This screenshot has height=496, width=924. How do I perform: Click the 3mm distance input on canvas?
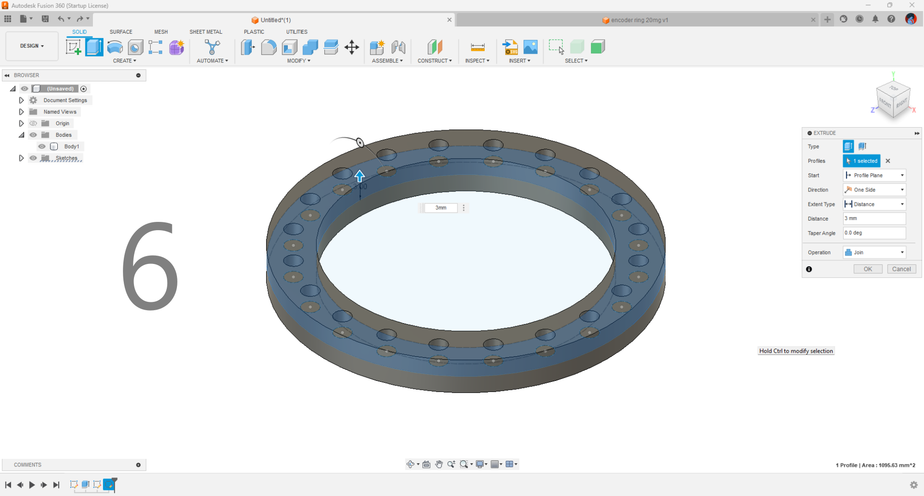point(440,208)
